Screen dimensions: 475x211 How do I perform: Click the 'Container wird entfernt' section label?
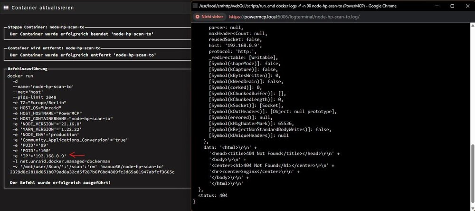(54, 48)
